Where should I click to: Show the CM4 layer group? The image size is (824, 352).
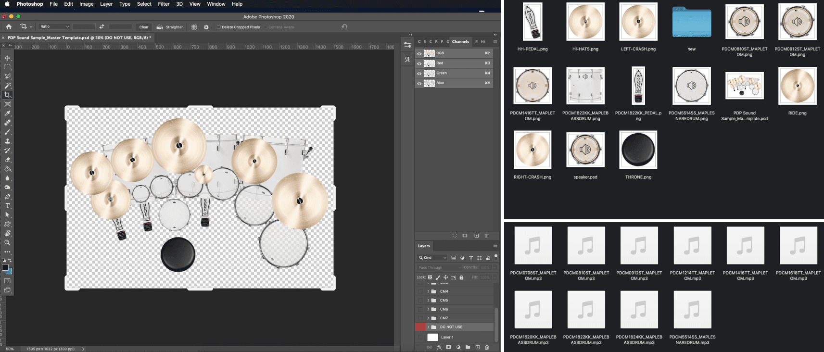click(420, 291)
